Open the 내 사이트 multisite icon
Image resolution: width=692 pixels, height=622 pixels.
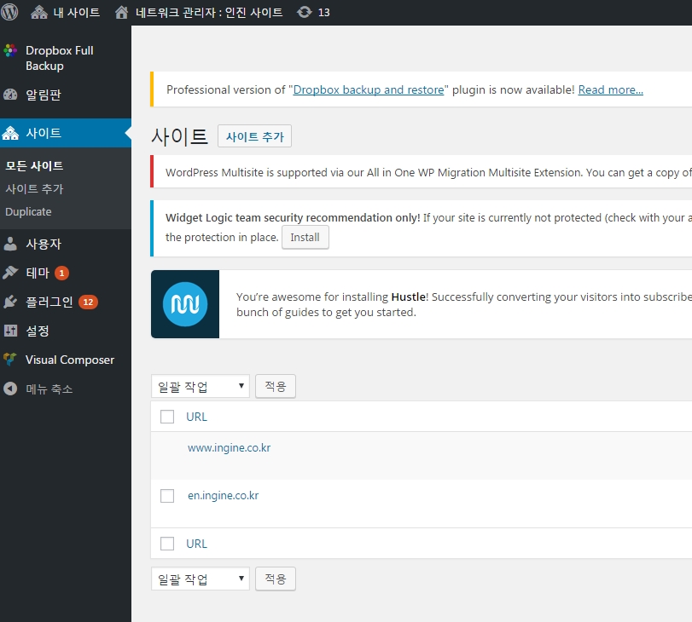point(39,12)
